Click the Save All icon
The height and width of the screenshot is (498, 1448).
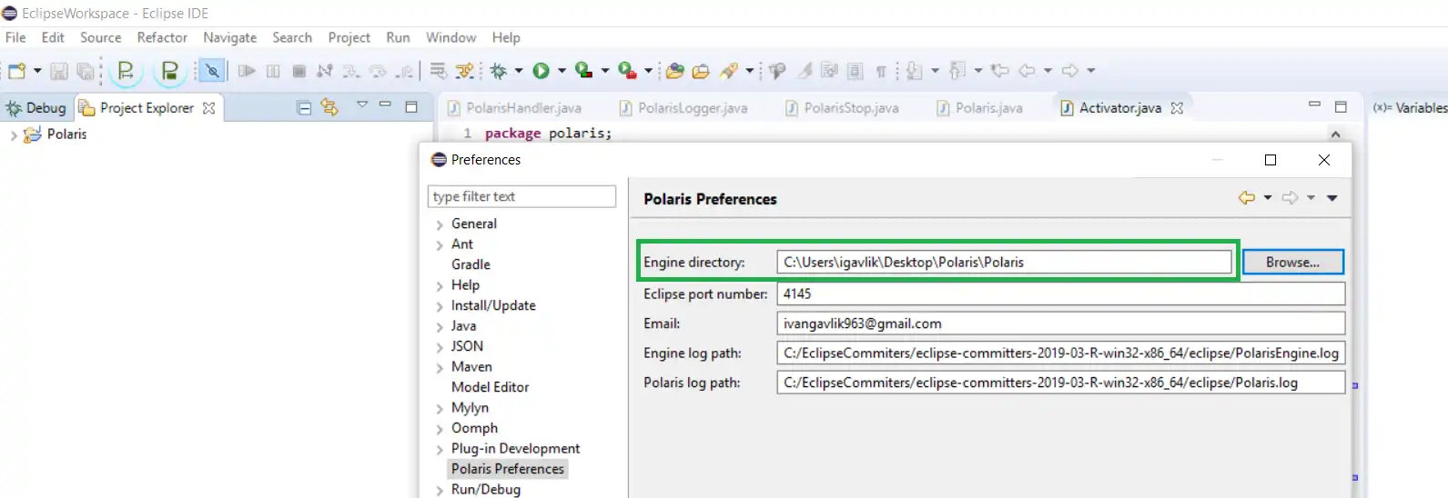pyautogui.click(x=86, y=71)
